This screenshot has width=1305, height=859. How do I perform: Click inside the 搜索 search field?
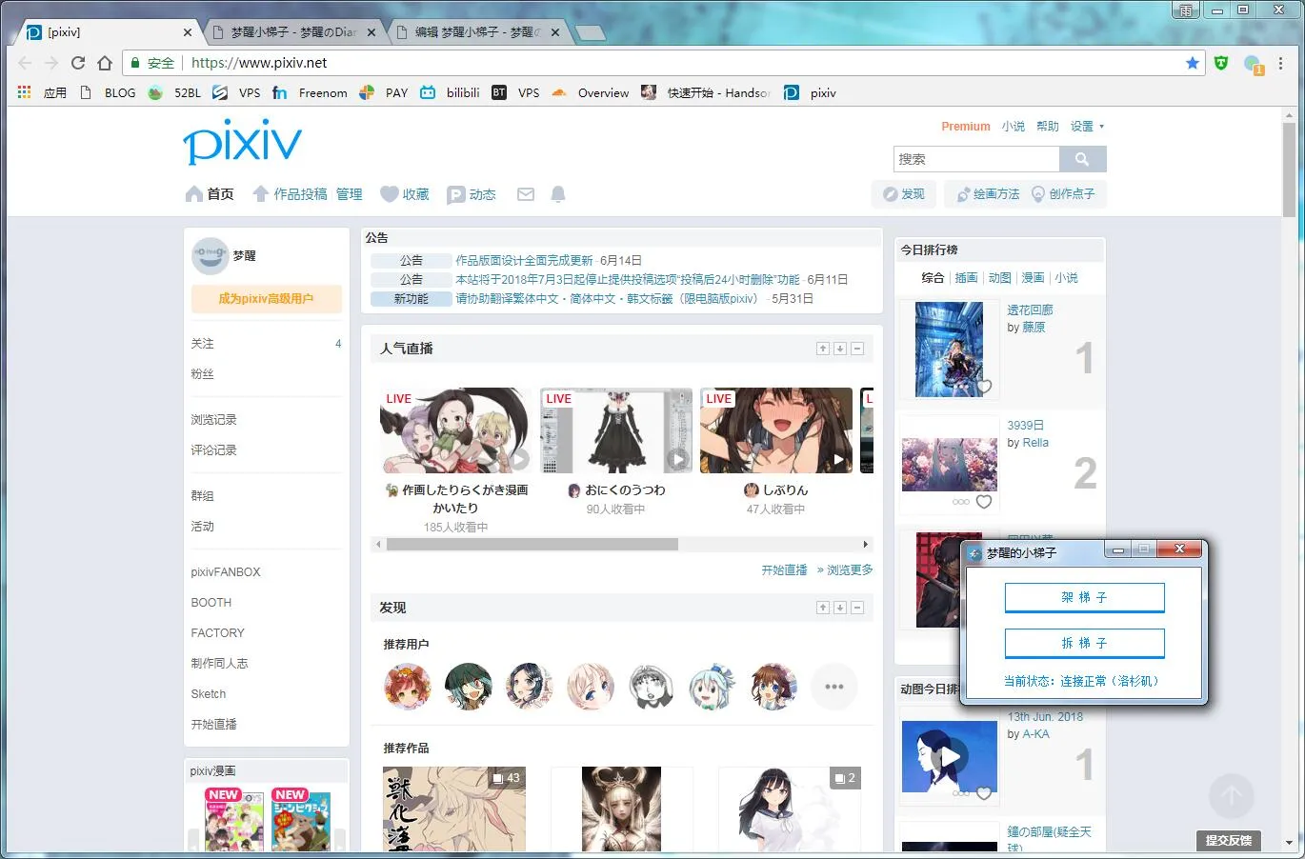coord(972,158)
